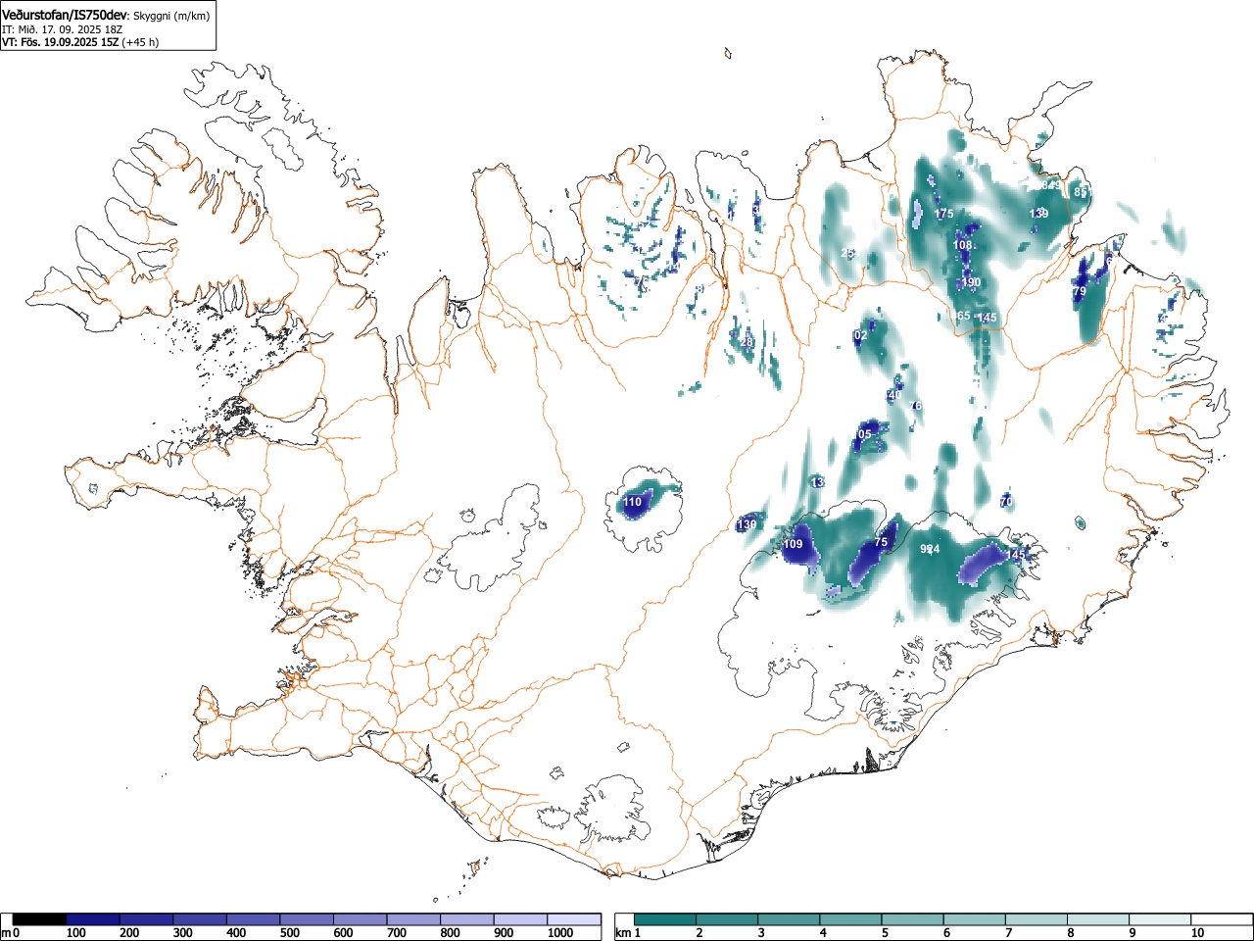Select the dark blue 100–200 m legend swatch
This screenshot has height=941, width=1254.
click(x=93, y=919)
